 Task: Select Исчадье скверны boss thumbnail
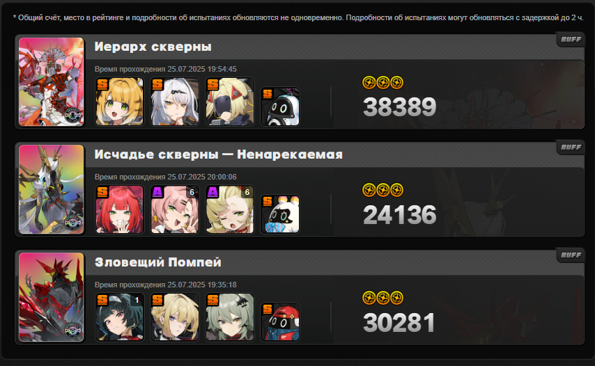tap(52, 189)
